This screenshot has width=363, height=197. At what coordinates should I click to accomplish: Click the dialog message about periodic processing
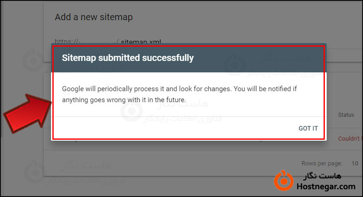point(183,93)
